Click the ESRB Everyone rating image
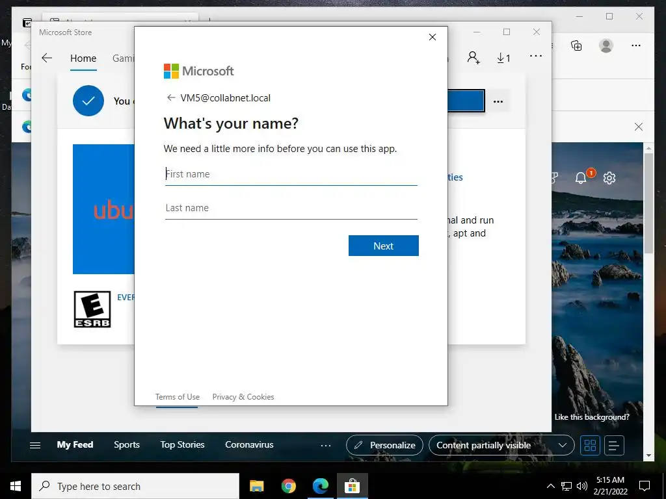The image size is (666, 499). click(92, 309)
